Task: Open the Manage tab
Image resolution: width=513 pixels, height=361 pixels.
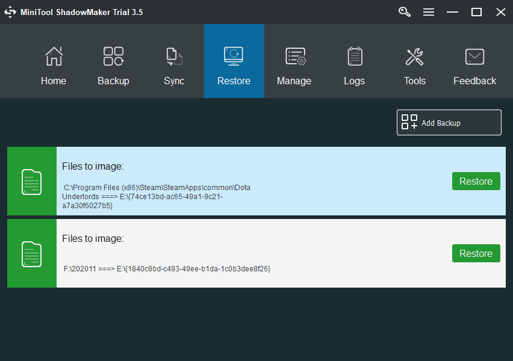Action: 294,61
